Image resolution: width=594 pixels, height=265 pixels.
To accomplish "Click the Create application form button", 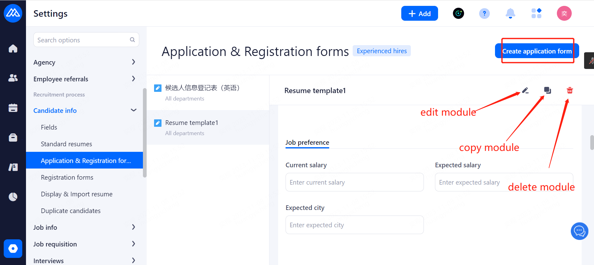I will 537,51.
